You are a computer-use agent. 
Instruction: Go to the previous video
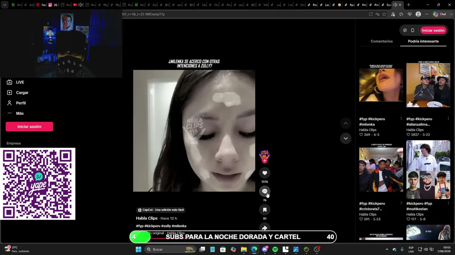(346, 123)
